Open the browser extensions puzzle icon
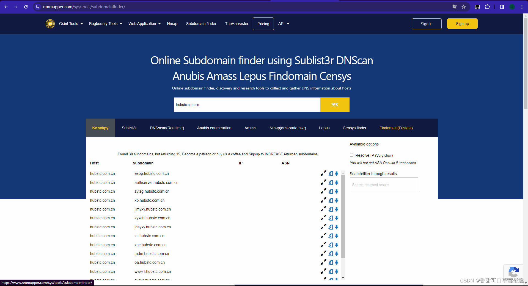Viewport: 528px width, 286px height. [x=487, y=7]
